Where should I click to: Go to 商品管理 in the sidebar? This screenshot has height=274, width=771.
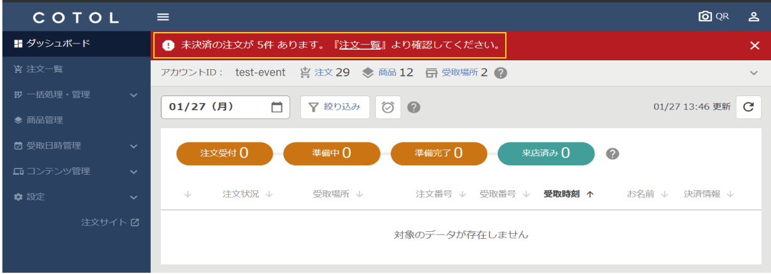pyautogui.click(x=44, y=120)
